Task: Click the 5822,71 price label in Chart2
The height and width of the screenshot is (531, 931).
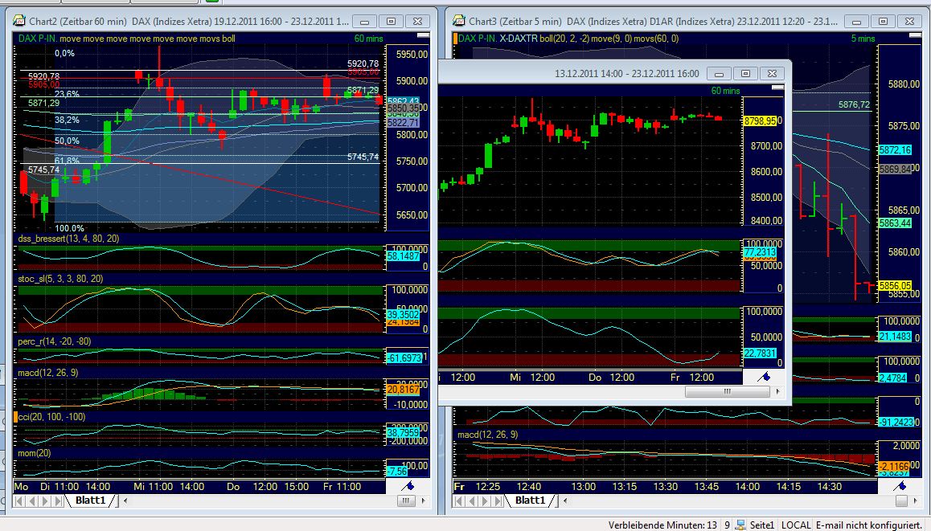Action: click(403, 123)
